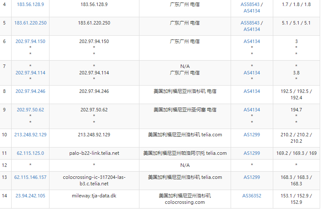Image resolution: width=321 pixels, height=209 pixels.
Task: Select latency 169.2 / 169.3 / 169
Action: click(x=296, y=153)
